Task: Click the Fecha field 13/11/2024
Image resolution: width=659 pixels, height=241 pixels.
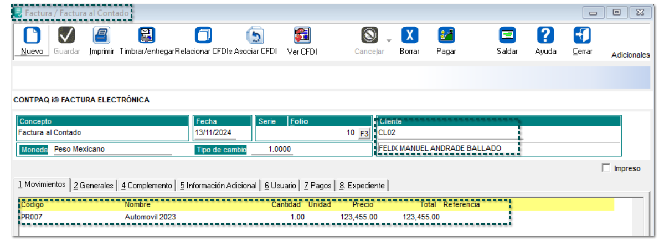Action: [x=215, y=133]
